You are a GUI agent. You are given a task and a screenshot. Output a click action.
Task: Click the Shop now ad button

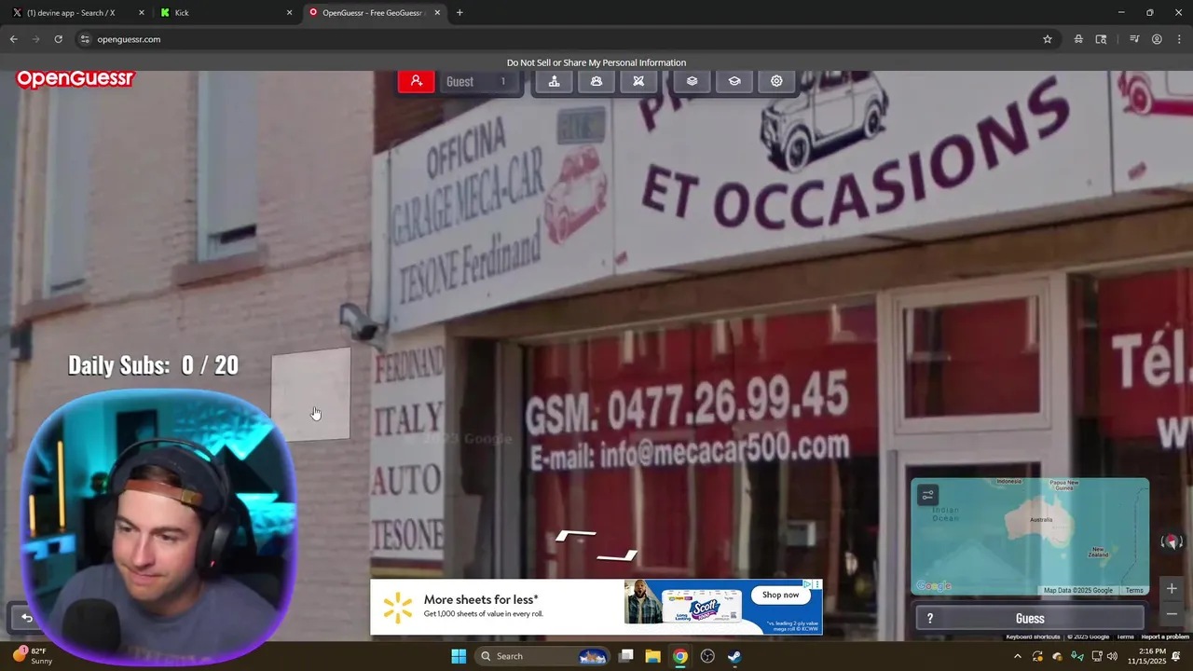tap(780, 595)
